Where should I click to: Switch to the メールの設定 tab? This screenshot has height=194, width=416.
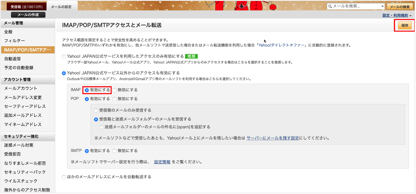(x=61, y=7)
